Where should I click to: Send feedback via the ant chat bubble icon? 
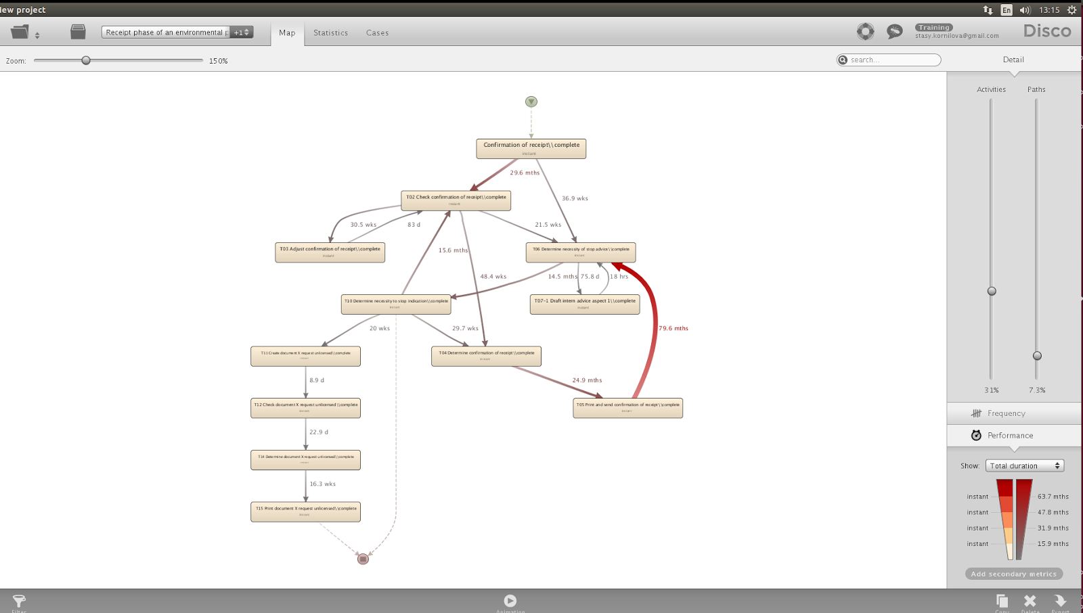[x=895, y=31]
